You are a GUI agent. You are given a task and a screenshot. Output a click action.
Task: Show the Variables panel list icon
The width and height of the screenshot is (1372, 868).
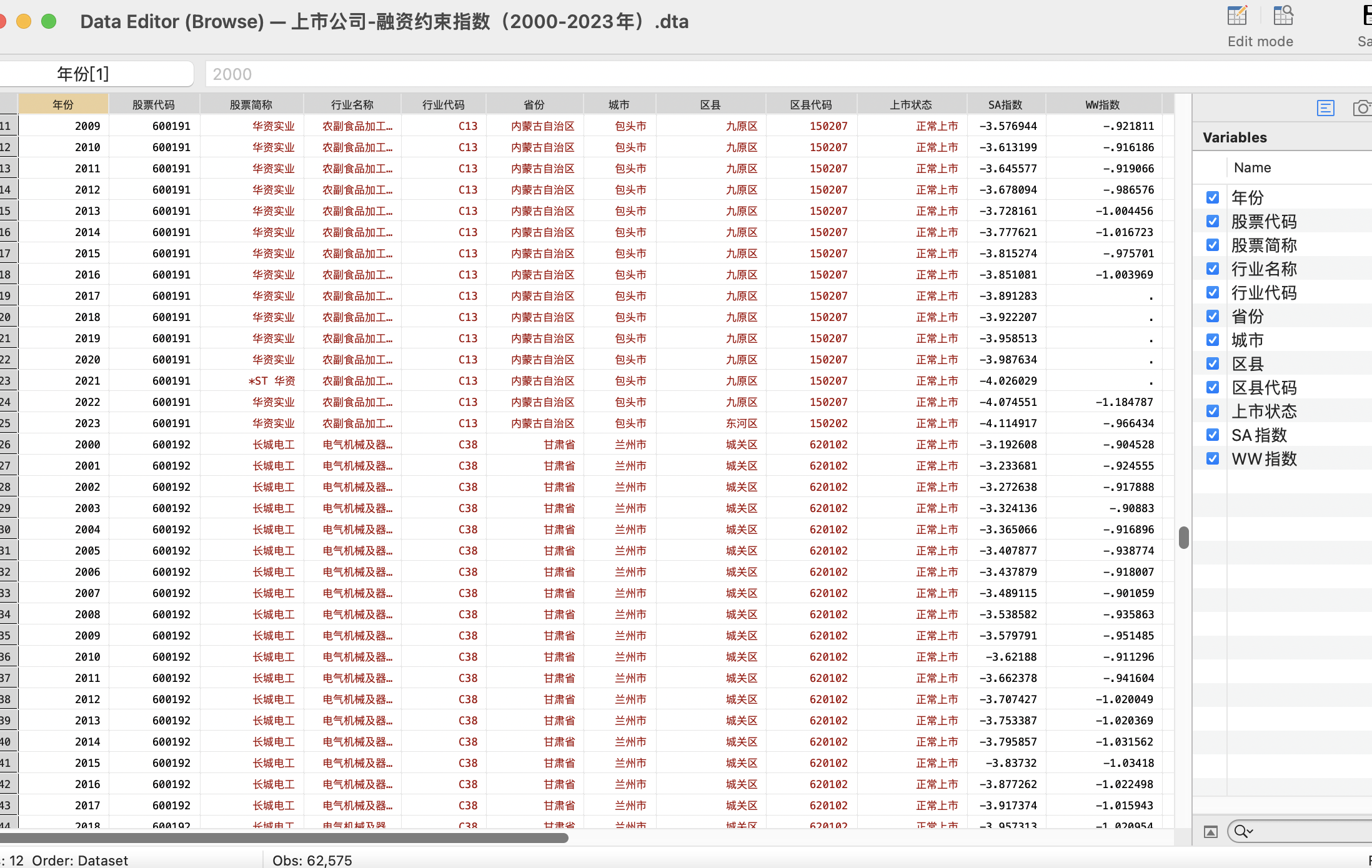coord(1325,108)
